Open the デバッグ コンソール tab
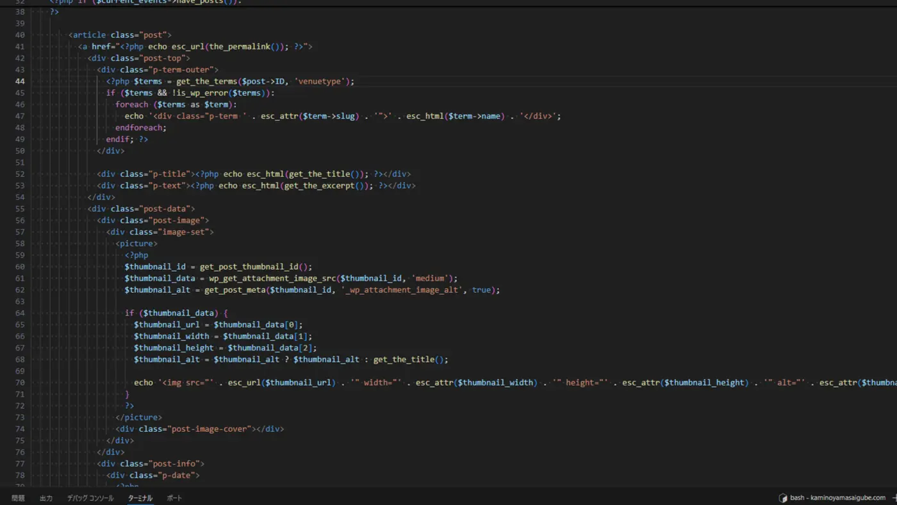Viewport: 897px width, 505px height. tap(90, 498)
